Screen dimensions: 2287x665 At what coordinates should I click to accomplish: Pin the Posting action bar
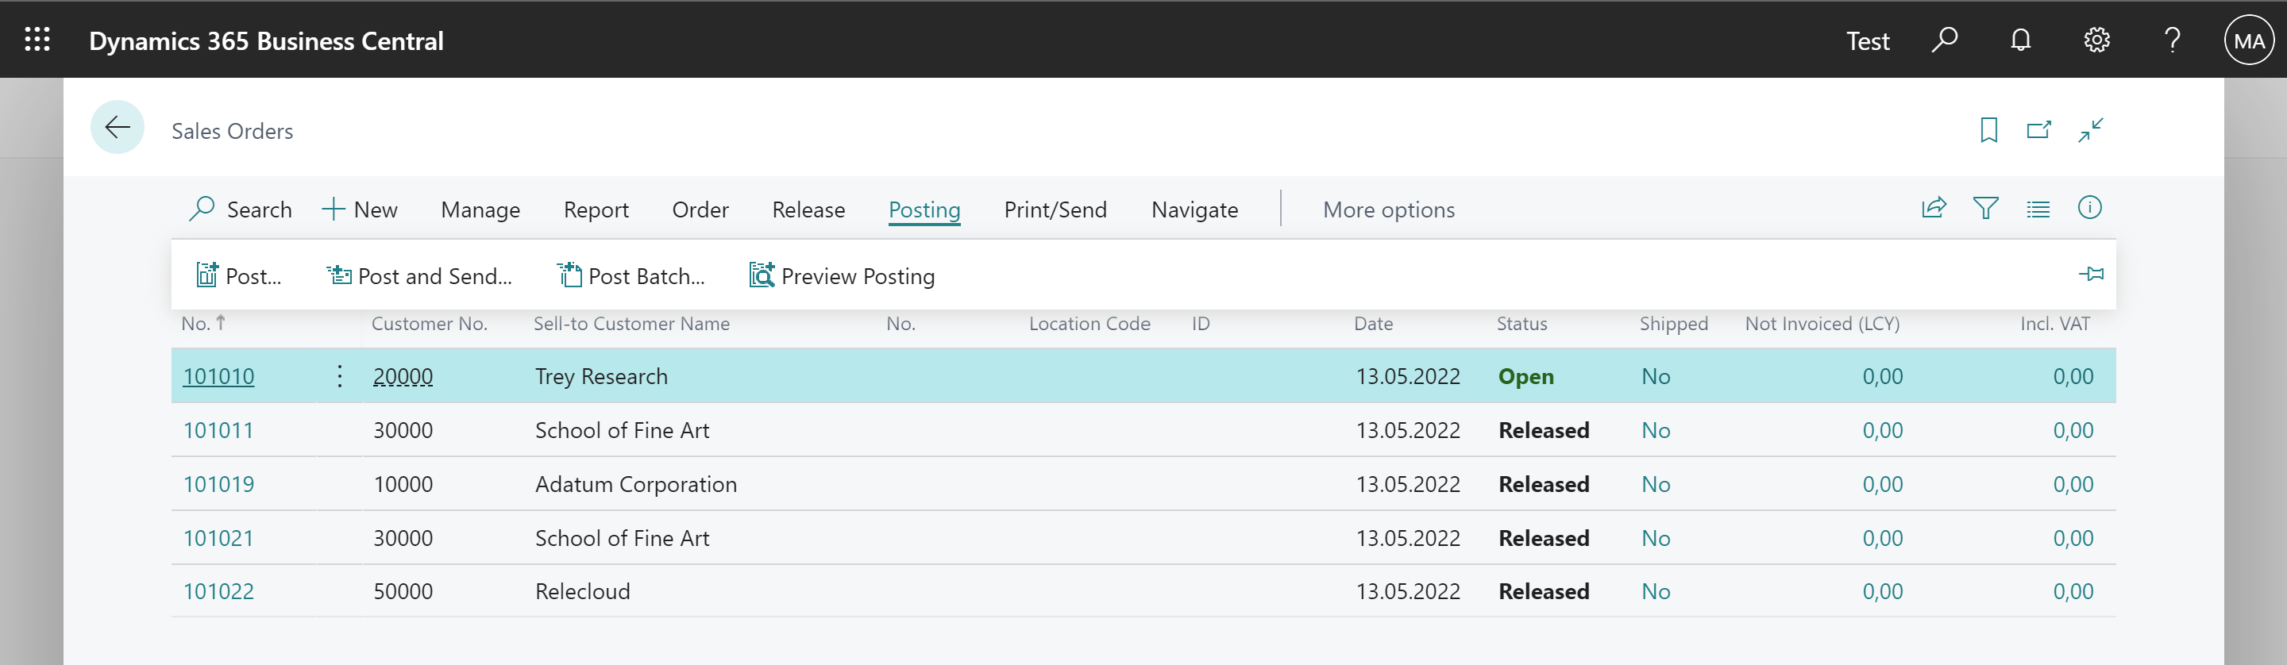click(2091, 274)
